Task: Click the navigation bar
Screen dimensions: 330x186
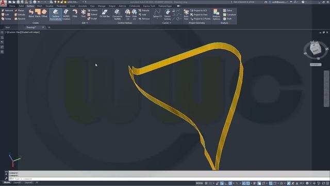Action: coord(326,88)
